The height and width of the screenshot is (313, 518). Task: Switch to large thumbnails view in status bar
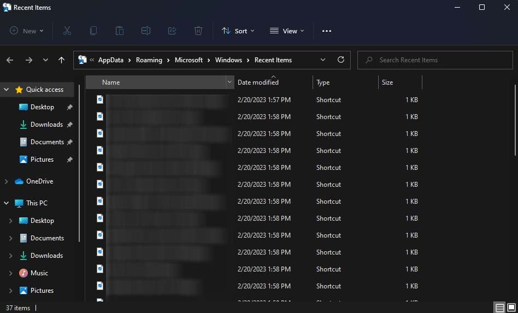tap(510, 308)
